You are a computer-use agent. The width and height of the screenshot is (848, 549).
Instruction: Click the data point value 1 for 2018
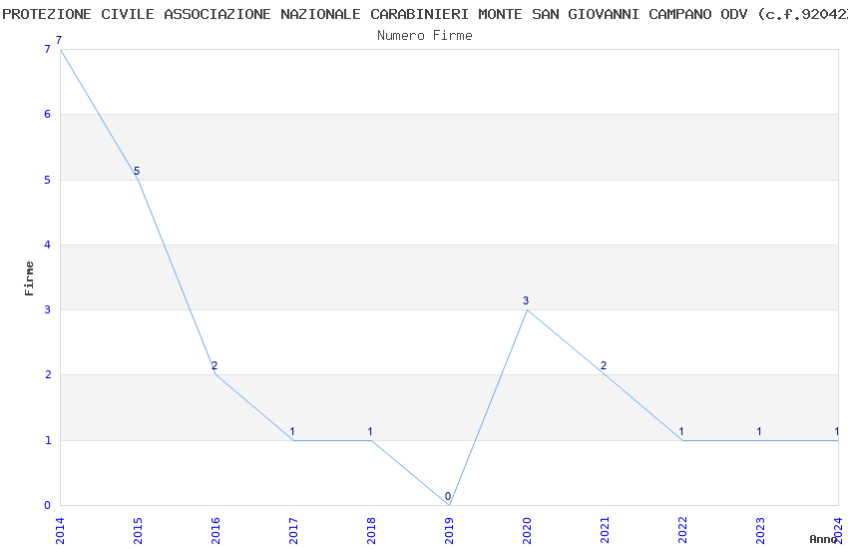coord(370,431)
